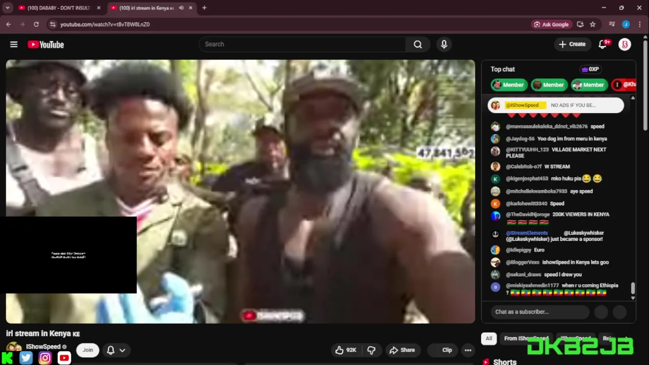Screen dimensions: 649x365
Task: Reload the current page
Action: click(36, 24)
